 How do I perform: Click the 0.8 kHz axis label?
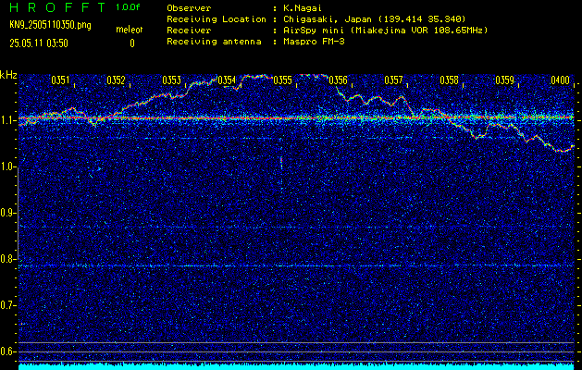[x=6, y=259]
